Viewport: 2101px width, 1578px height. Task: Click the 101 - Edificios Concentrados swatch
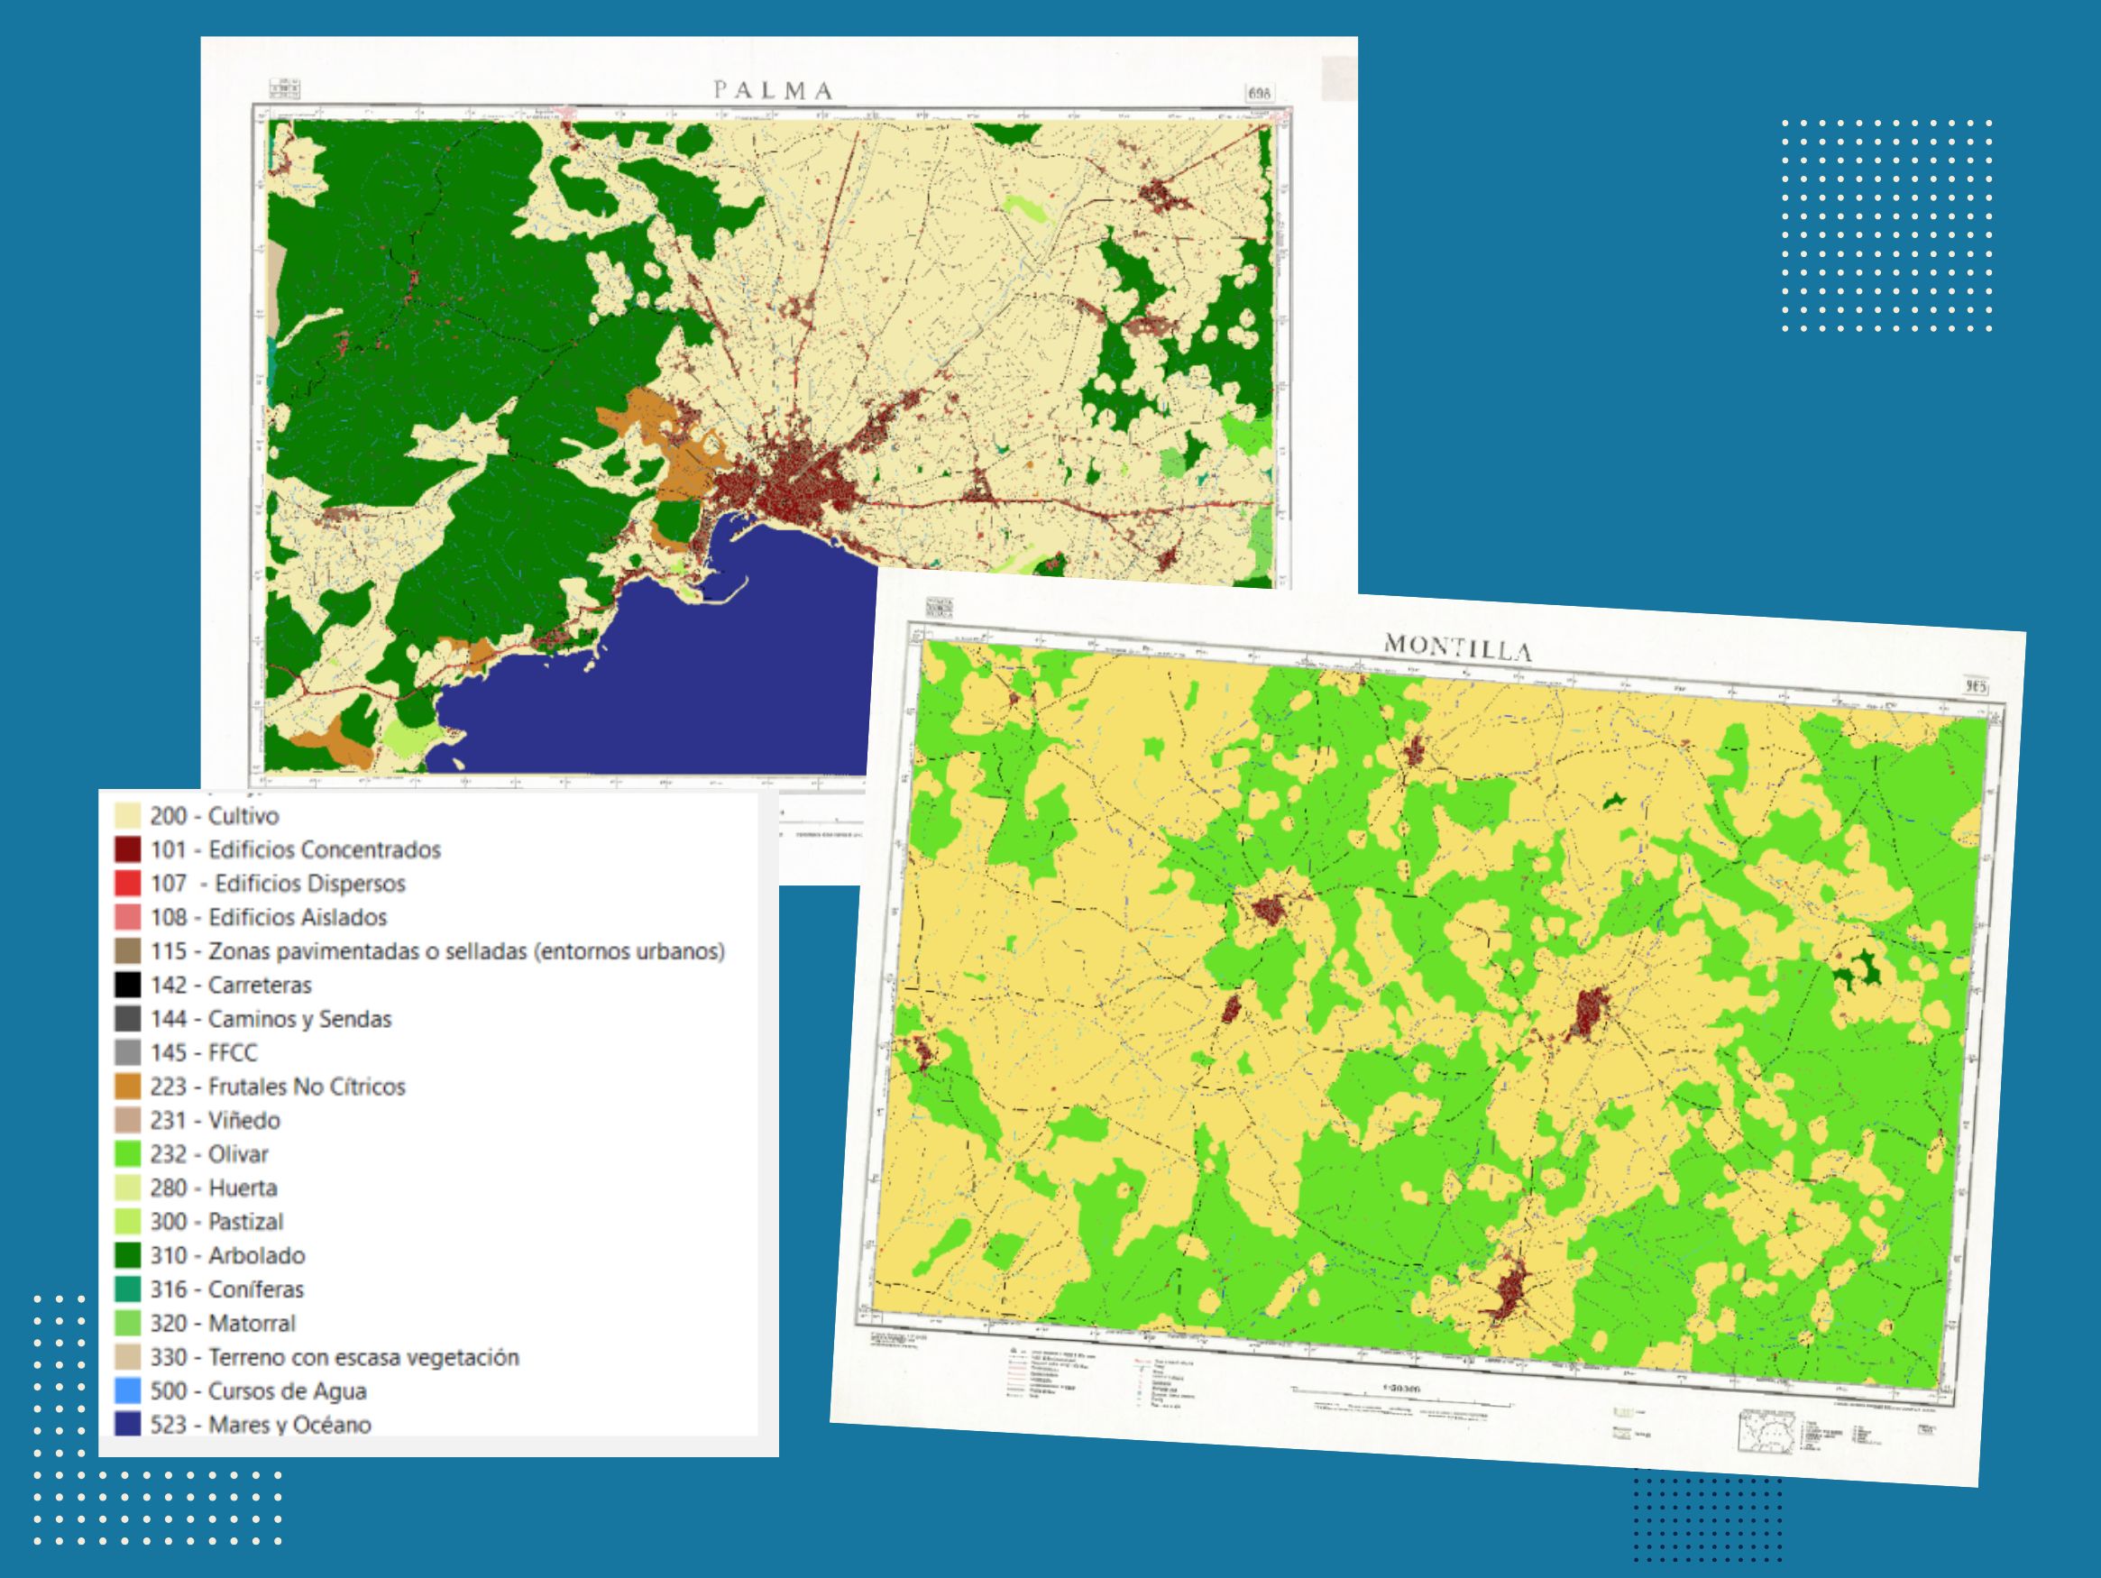coord(127,849)
